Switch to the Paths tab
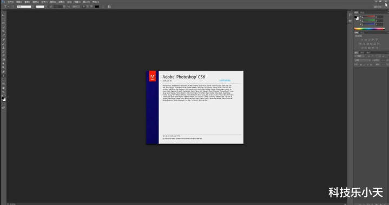Image resolution: width=389 pixels, height=205 pixels. tap(368, 53)
